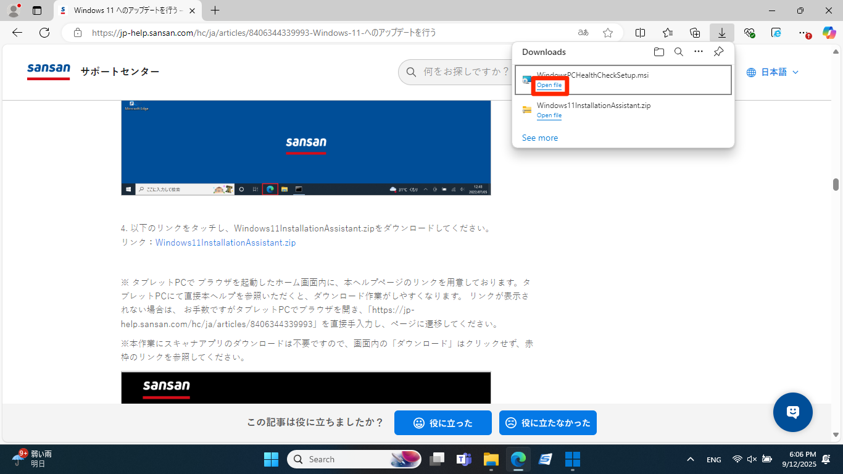
Task: Open the tab actions menu
Action: tap(37, 10)
